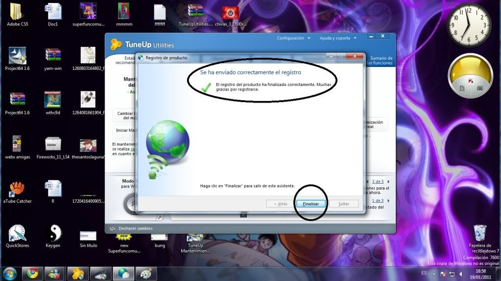Click the yellow TuneUp desktop gadget
The width and height of the screenshot is (501, 281).
[470, 77]
